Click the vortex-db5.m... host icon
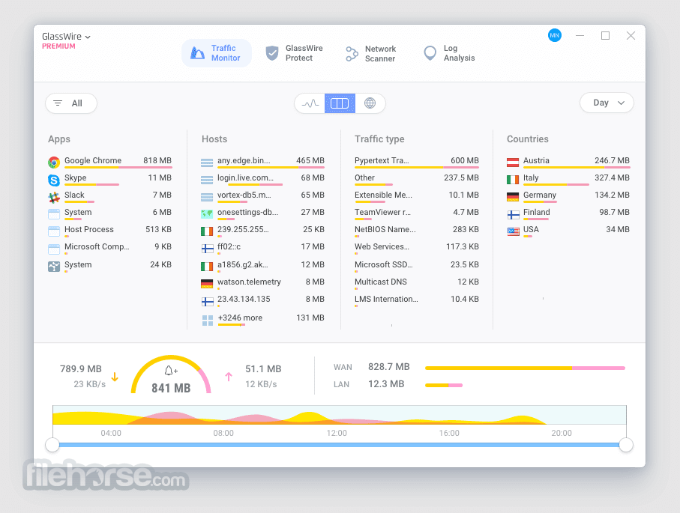This screenshot has height=513, width=680. pos(207,197)
